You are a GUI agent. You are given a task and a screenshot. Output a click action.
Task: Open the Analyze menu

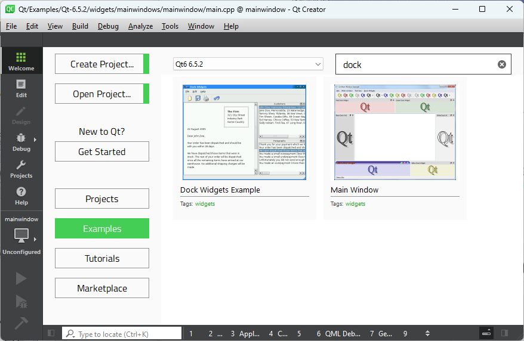(x=140, y=26)
